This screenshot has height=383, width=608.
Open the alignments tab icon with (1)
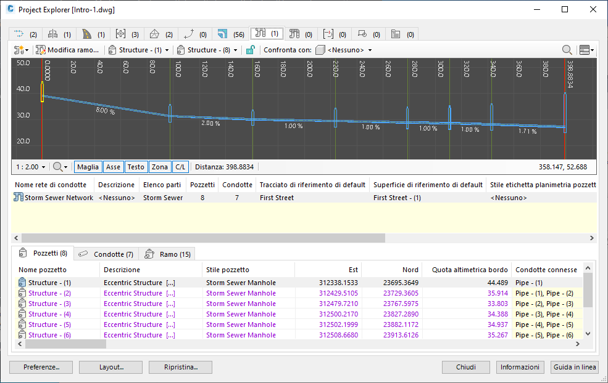pyautogui.click(x=52, y=34)
